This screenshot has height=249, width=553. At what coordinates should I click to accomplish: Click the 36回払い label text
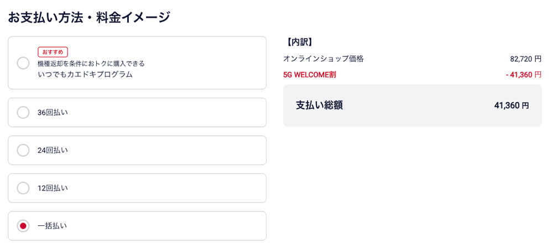click(x=53, y=113)
